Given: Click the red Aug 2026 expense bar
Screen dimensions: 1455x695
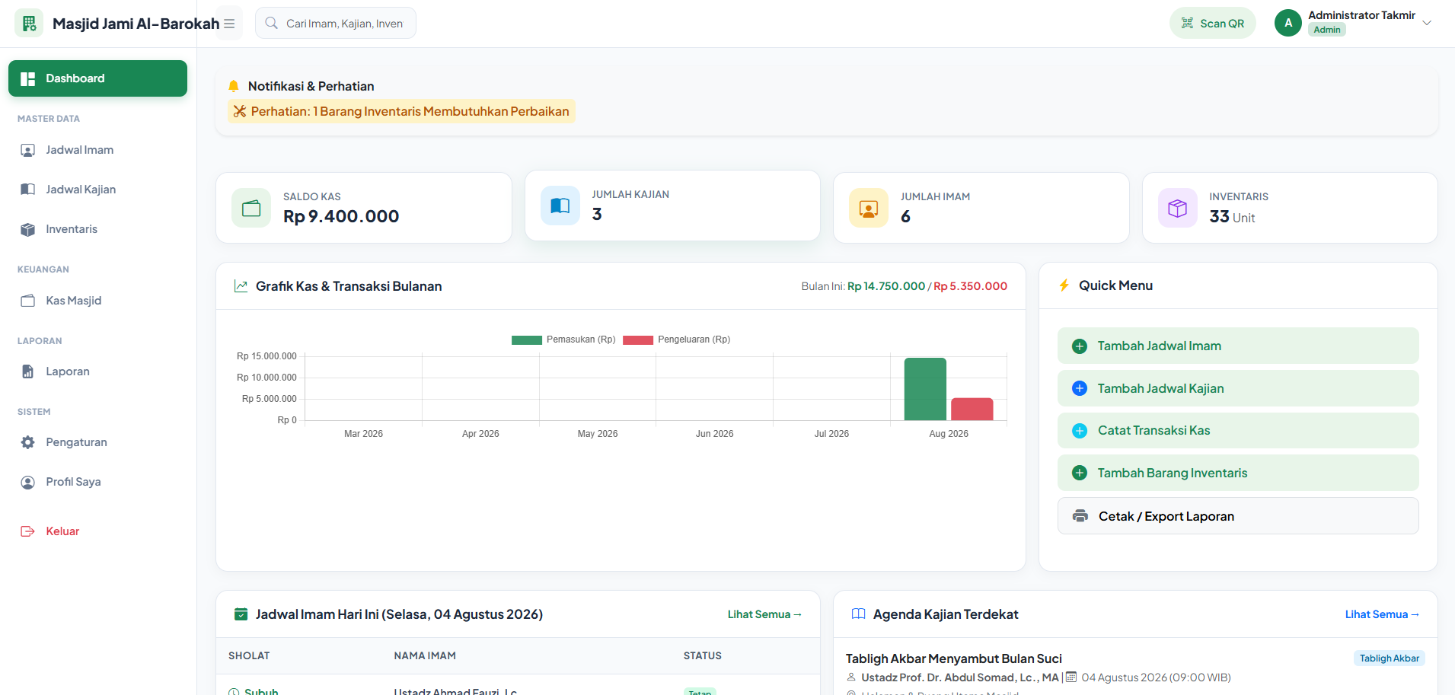Looking at the screenshot, I should (x=972, y=409).
